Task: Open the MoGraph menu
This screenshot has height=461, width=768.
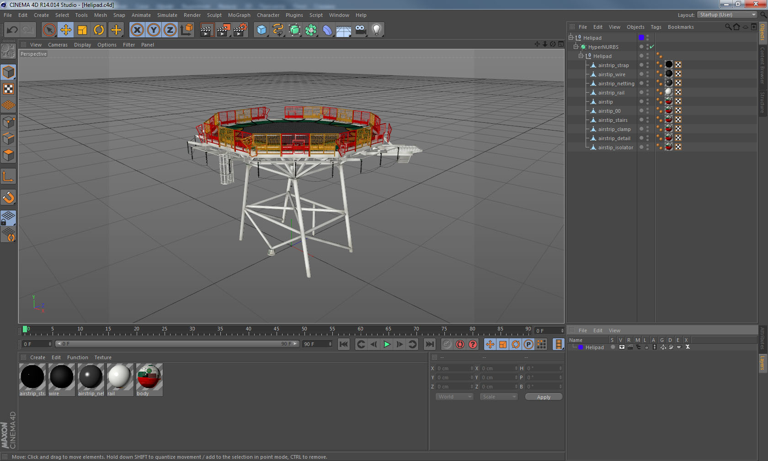Action: click(x=239, y=15)
